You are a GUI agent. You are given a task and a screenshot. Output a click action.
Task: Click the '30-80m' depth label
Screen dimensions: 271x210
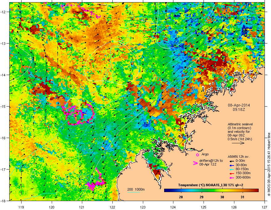[x=241, y=165]
